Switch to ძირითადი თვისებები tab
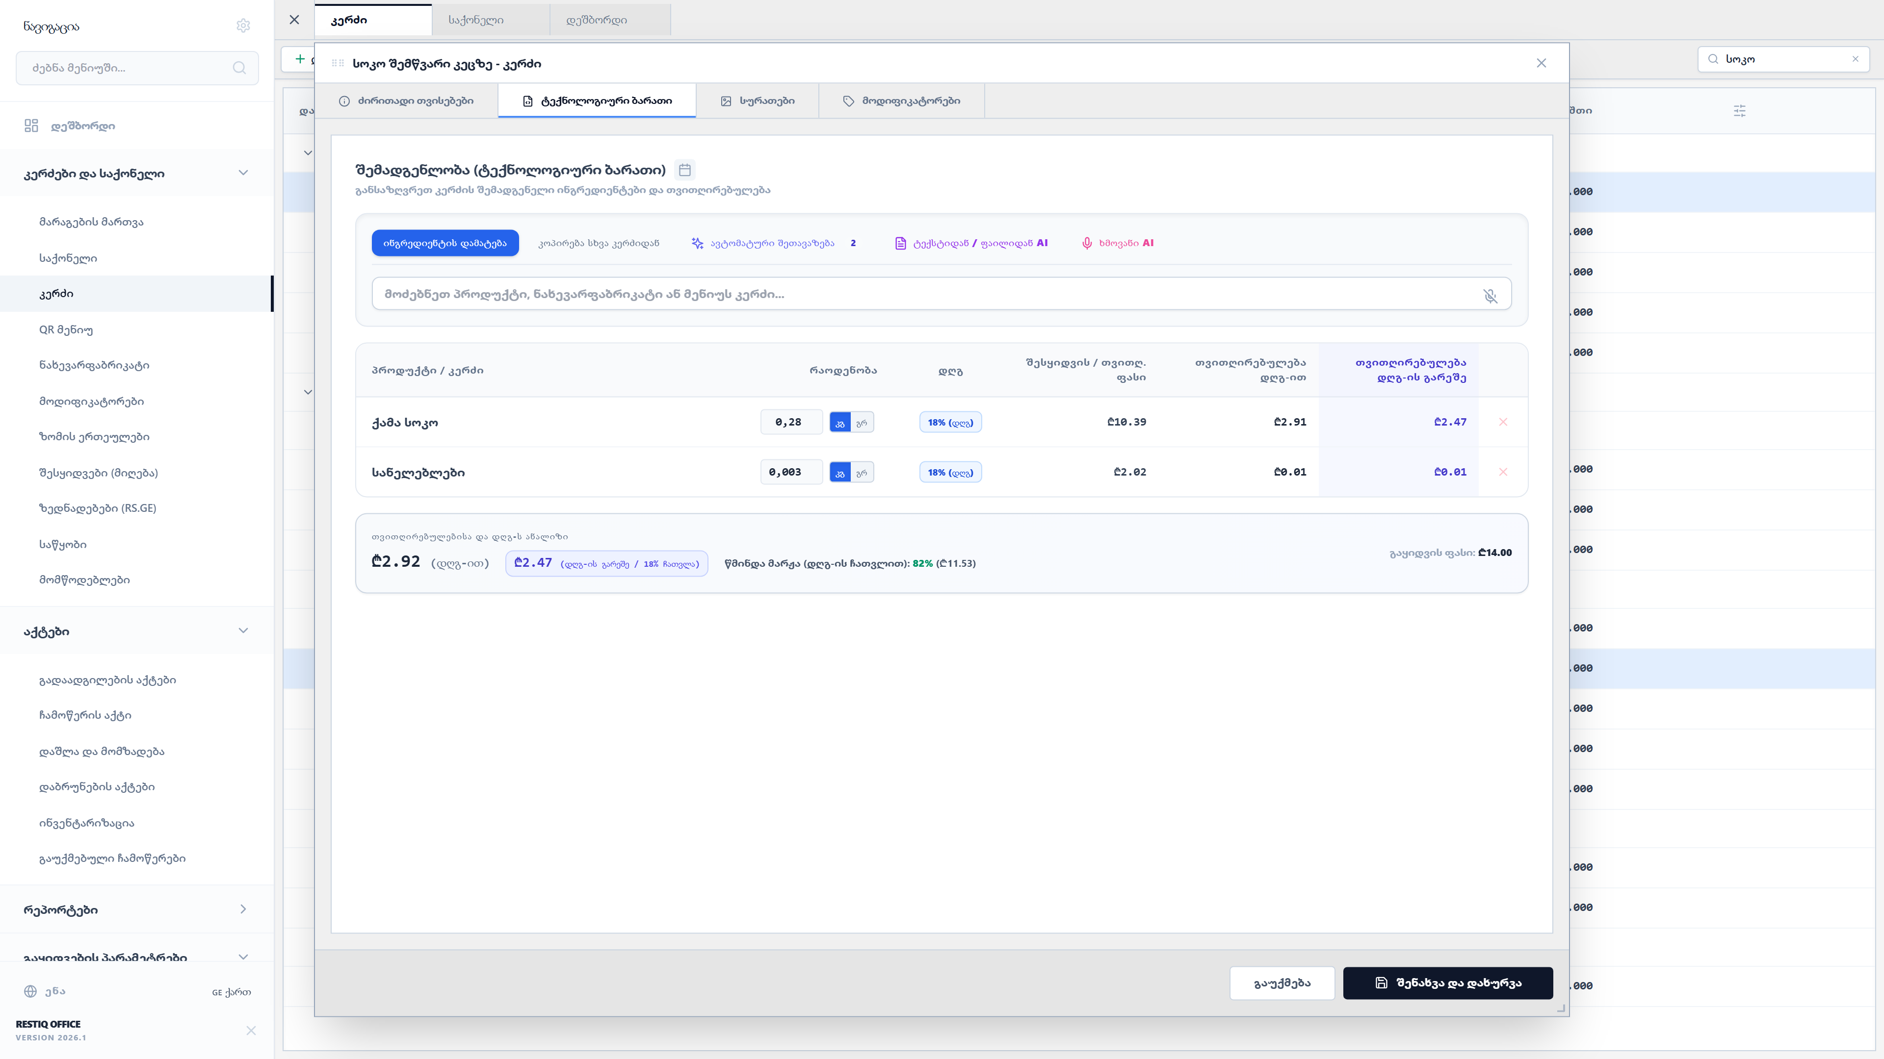The image size is (1884, 1059). pos(406,101)
